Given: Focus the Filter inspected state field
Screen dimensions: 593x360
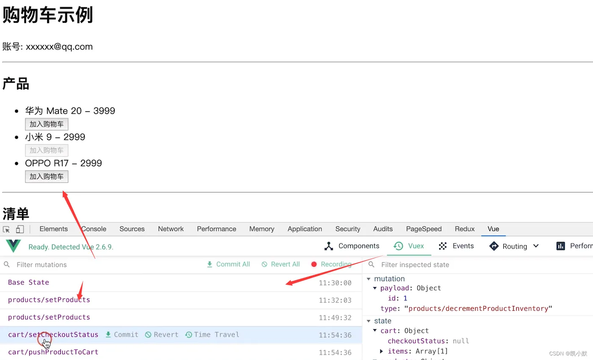Looking at the screenshot, I should tap(485, 265).
